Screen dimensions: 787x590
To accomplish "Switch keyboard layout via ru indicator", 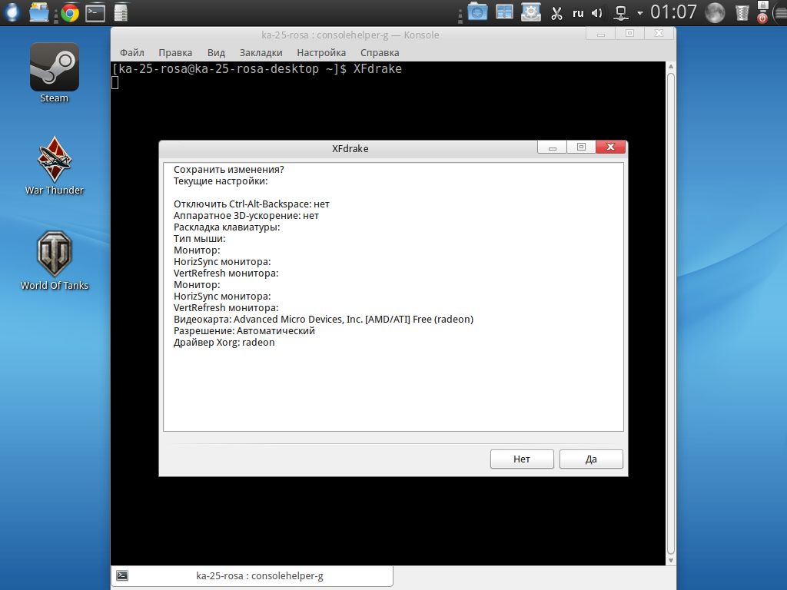I will [578, 13].
